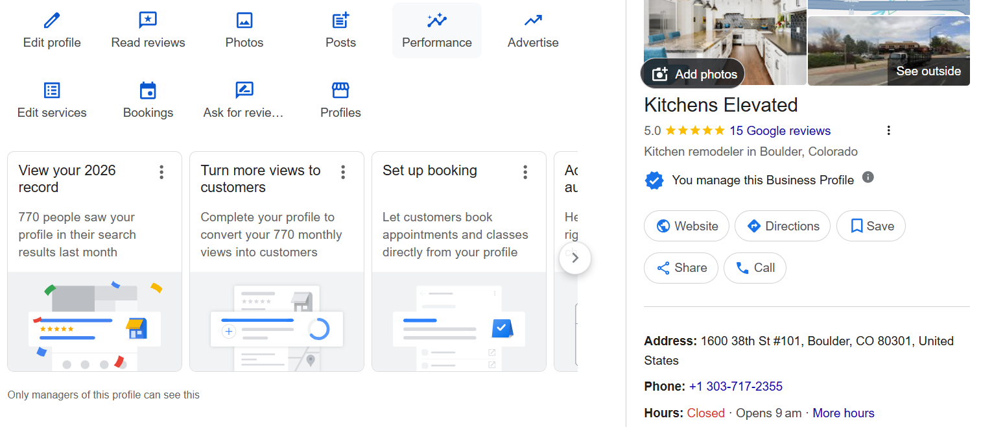Click the Set up booking card title
The image size is (981, 427).
pos(430,170)
